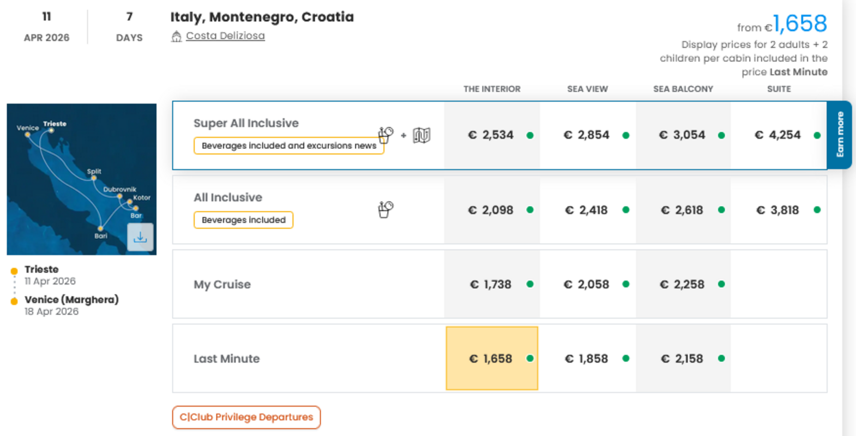The height and width of the screenshot is (436, 856).
Task: Select Super All Inclusive Interior € 2,534
Action: [491, 135]
